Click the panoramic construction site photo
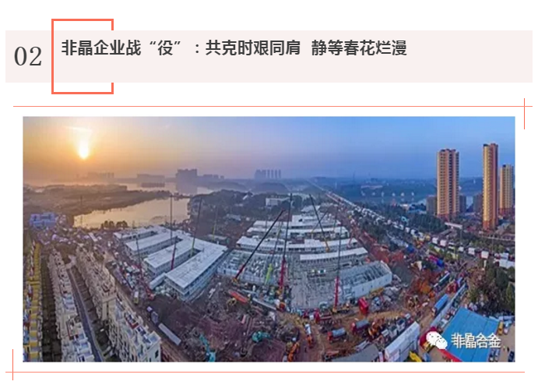 [x=269, y=239]
